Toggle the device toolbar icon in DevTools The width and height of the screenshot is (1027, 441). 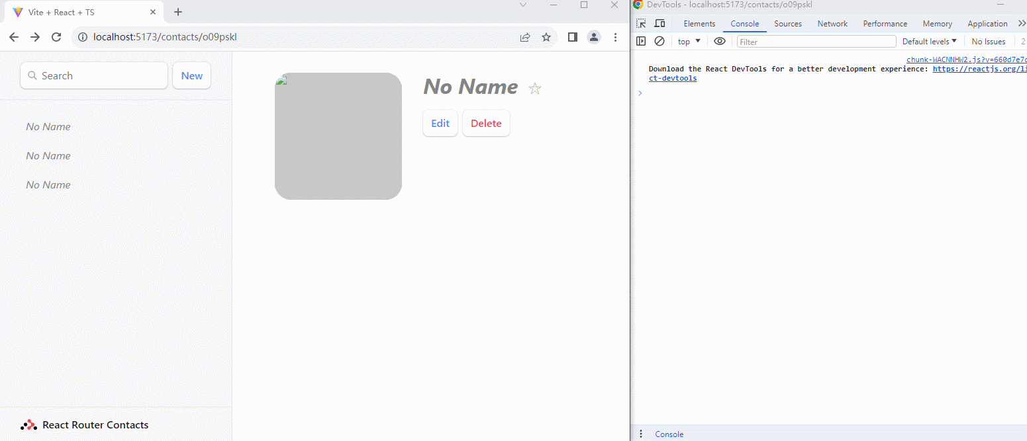660,23
